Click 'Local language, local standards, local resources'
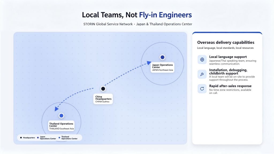 point(225,48)
